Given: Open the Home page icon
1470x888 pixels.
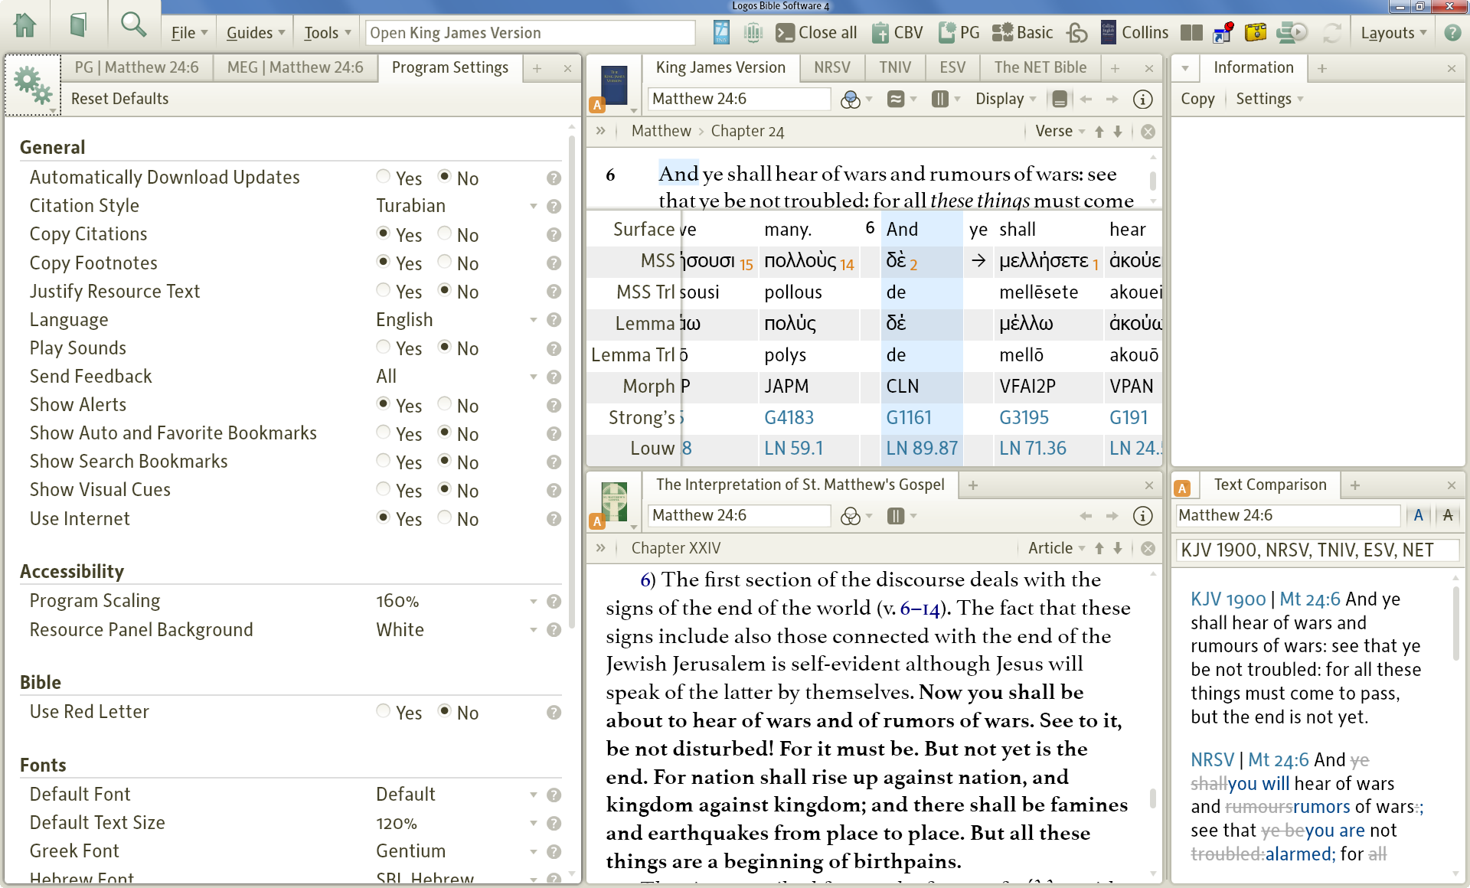Looking at the screenshot, I should tap(24, 25).
